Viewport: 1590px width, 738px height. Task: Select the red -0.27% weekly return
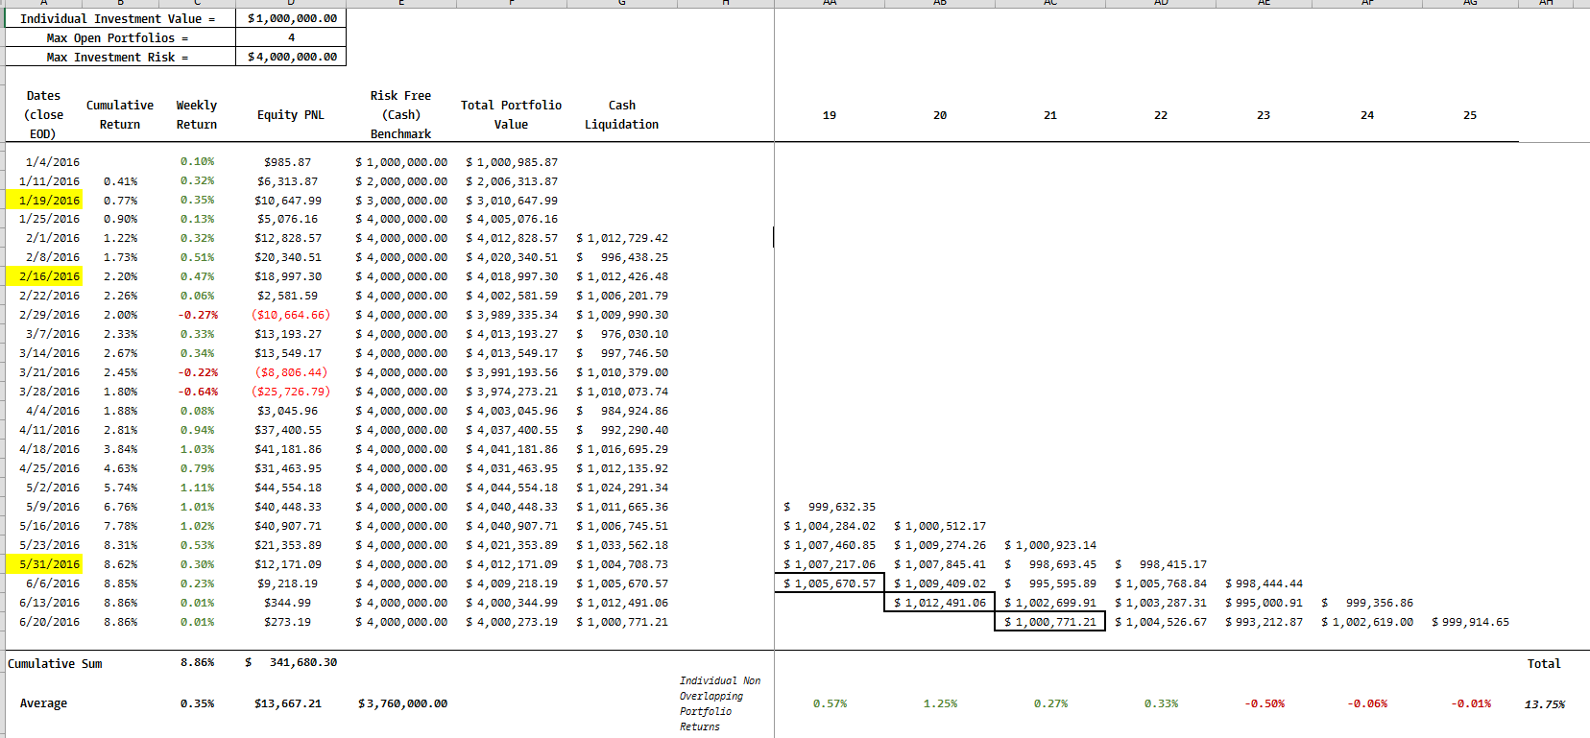(x=198, y=315)
